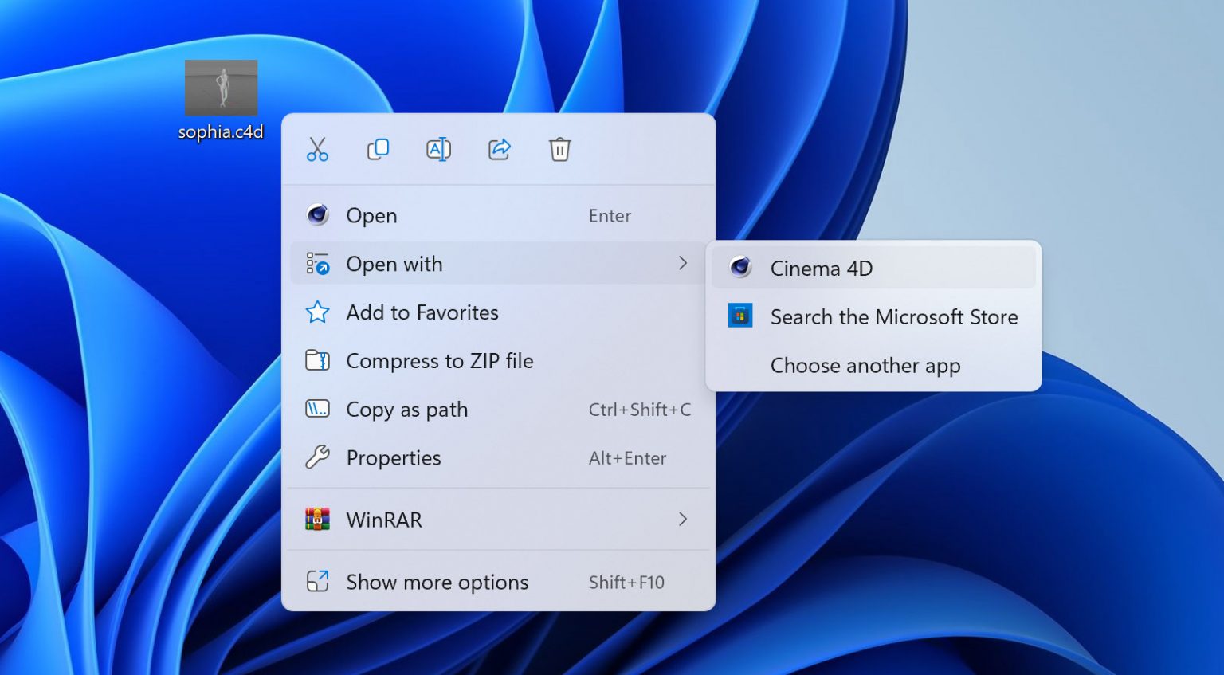This screenshot has width=1224, height=675.
Task: Choose Show more options
Action: click(437, 583)
